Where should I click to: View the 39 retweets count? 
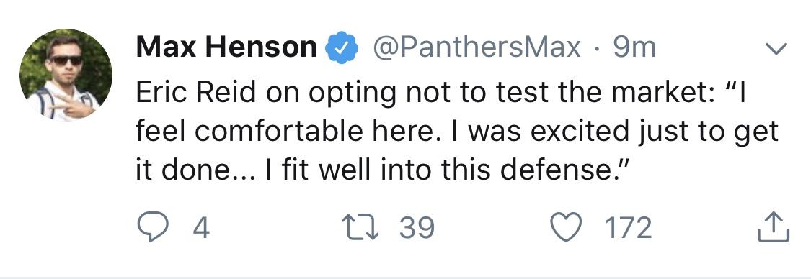pos(417,228)
